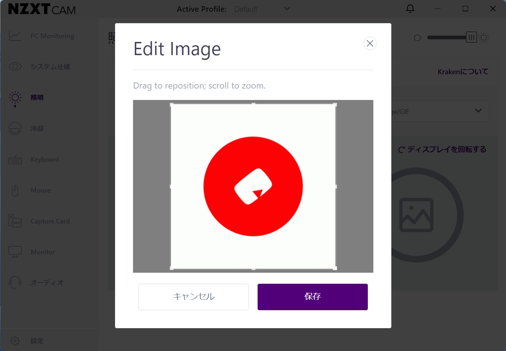
Task: Click the lighting sun icon in sidebar
Action: point(15,98)
